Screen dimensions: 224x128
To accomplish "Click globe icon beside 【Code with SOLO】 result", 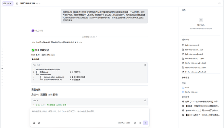I will point(183,110).
